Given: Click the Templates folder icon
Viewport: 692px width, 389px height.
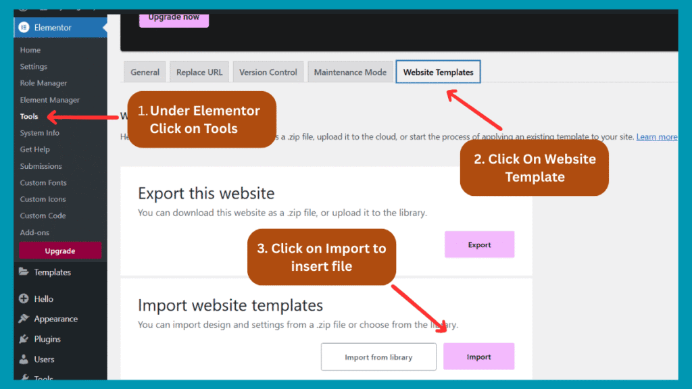Looking at the screenshot, I should 24,271.
